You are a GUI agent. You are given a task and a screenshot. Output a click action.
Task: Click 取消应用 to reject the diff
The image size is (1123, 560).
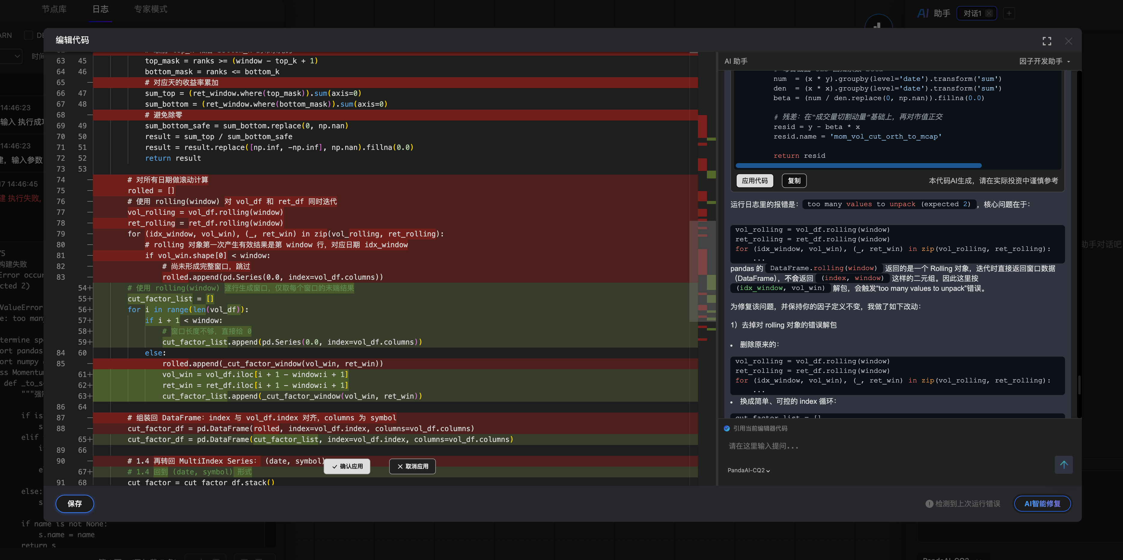click(412, 466)
